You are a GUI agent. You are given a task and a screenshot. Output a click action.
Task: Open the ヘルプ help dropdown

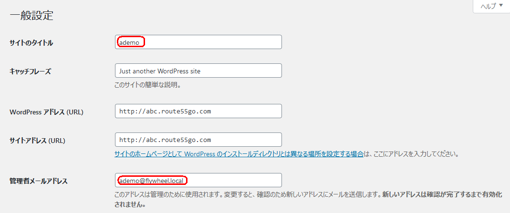491,6
